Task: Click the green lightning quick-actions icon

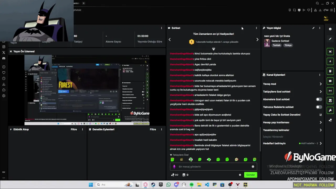Action: (x=330, y=61)
